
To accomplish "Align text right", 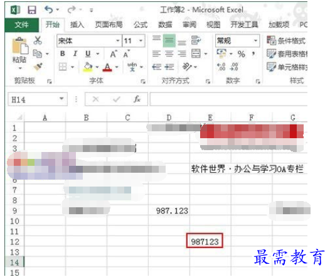I will pos(182,54).
